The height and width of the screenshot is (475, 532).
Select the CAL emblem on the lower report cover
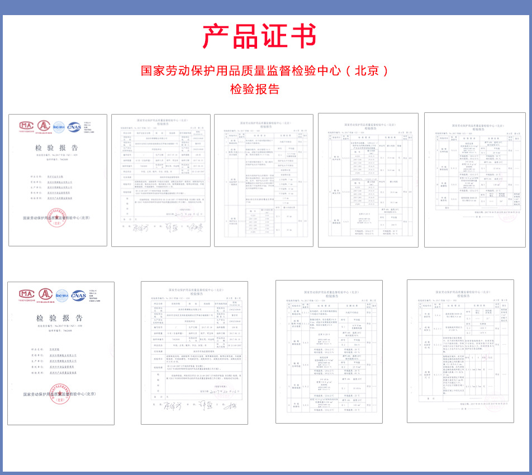(45, 295)
